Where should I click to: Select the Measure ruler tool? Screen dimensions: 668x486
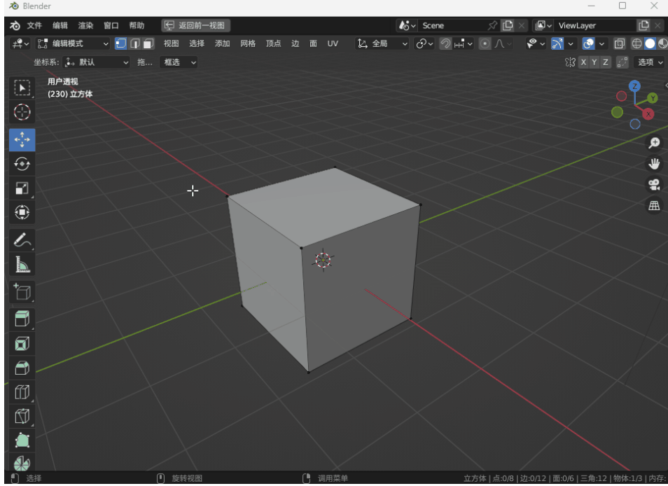[22, 264]
